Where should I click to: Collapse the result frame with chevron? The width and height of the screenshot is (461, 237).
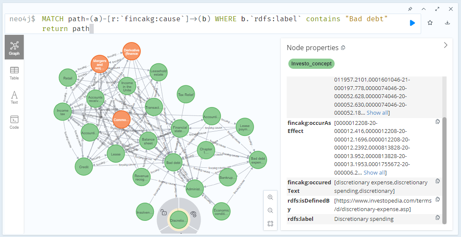[x=423, y=9]
